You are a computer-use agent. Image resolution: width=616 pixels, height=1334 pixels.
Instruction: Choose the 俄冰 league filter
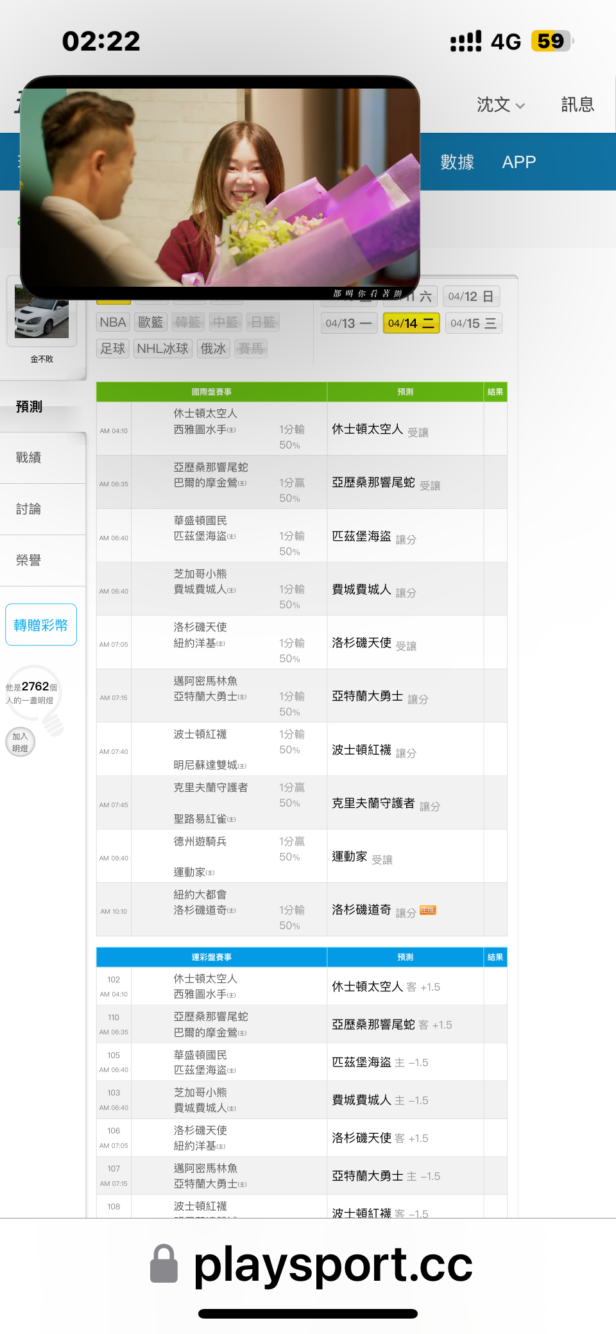click(x=214, y=348)
